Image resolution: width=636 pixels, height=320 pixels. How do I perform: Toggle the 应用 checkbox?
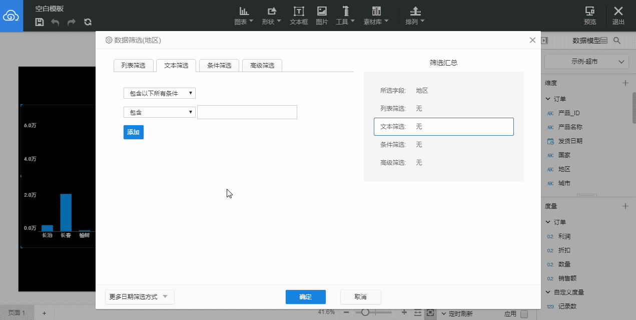(524, 314)
